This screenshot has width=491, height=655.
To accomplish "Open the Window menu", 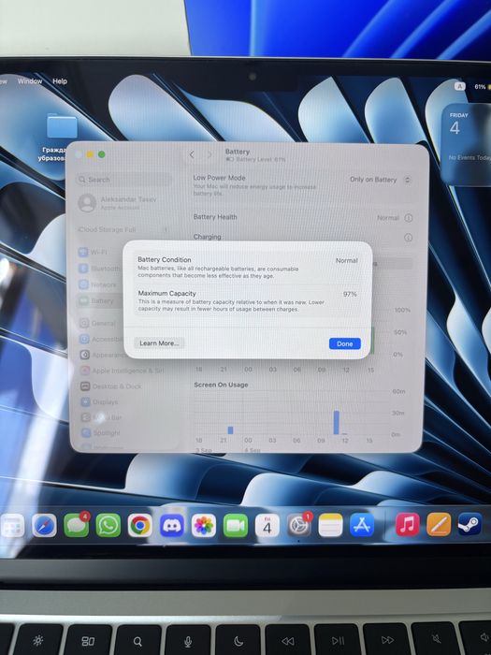I will (x=30, y=81).
